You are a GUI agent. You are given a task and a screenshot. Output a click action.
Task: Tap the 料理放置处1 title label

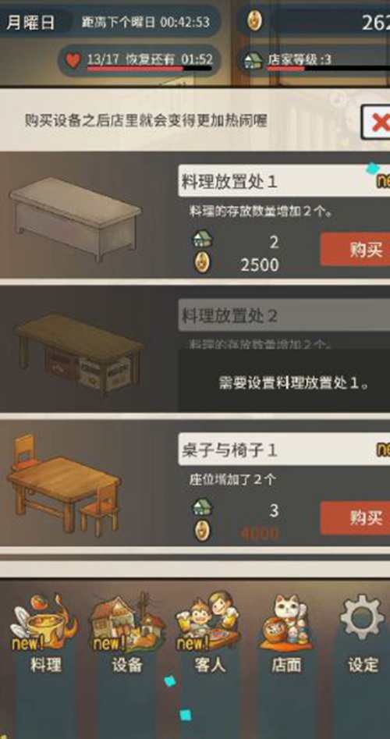(229, 182)
